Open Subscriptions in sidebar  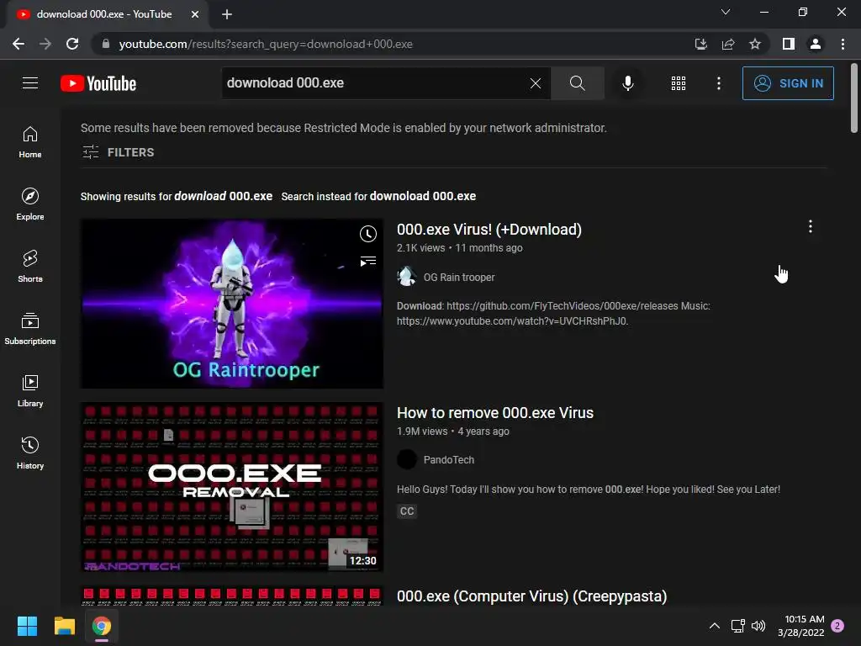tap(30, 329)
